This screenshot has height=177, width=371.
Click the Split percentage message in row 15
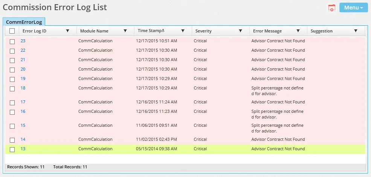tap(277, 128)
